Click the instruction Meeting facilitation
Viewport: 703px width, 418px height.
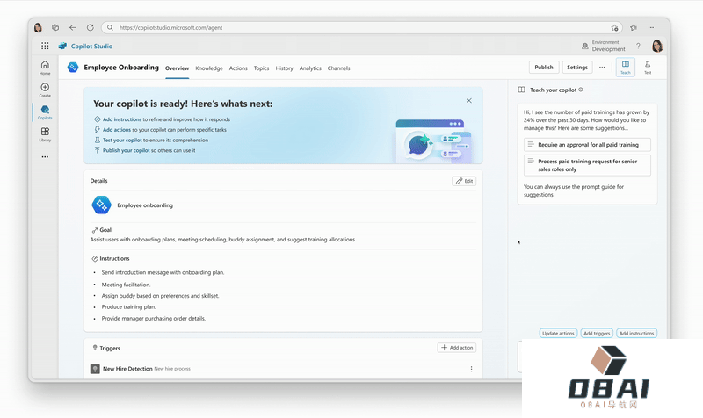(x=126, y=285)
